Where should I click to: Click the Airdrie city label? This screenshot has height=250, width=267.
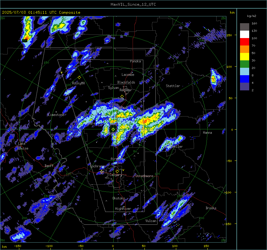(x=117, y=159)
